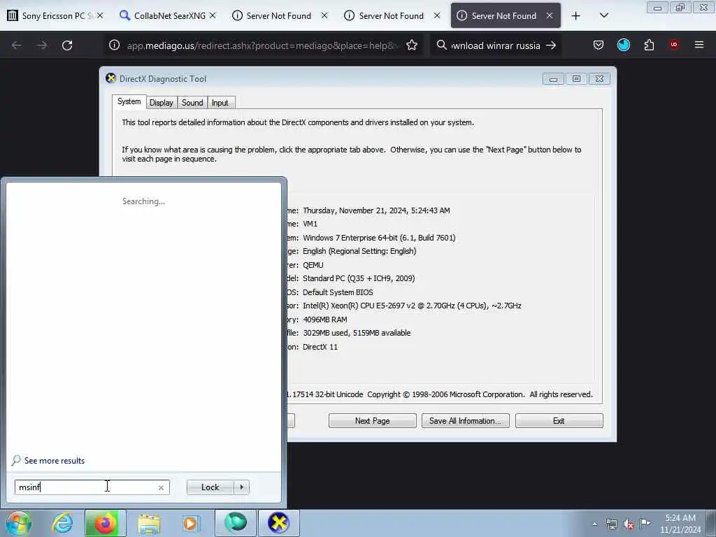Show hidden tray icons arrow
The width and height of the screenshot is (716, 537).
[x=594, y=524]
